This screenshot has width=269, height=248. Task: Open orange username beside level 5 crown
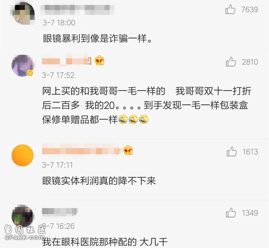point(82,151)
